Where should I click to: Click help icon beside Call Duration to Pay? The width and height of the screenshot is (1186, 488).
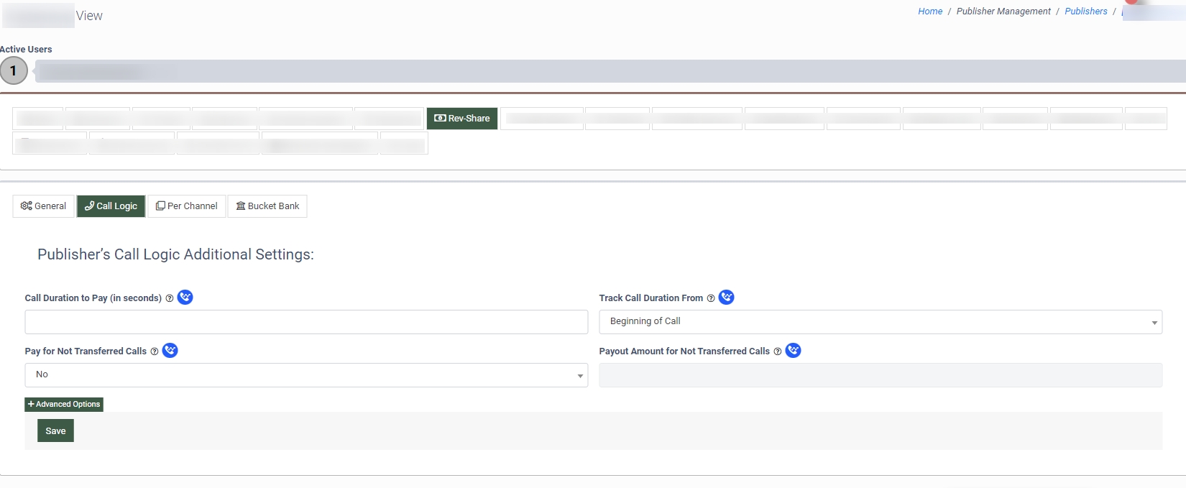170,298
